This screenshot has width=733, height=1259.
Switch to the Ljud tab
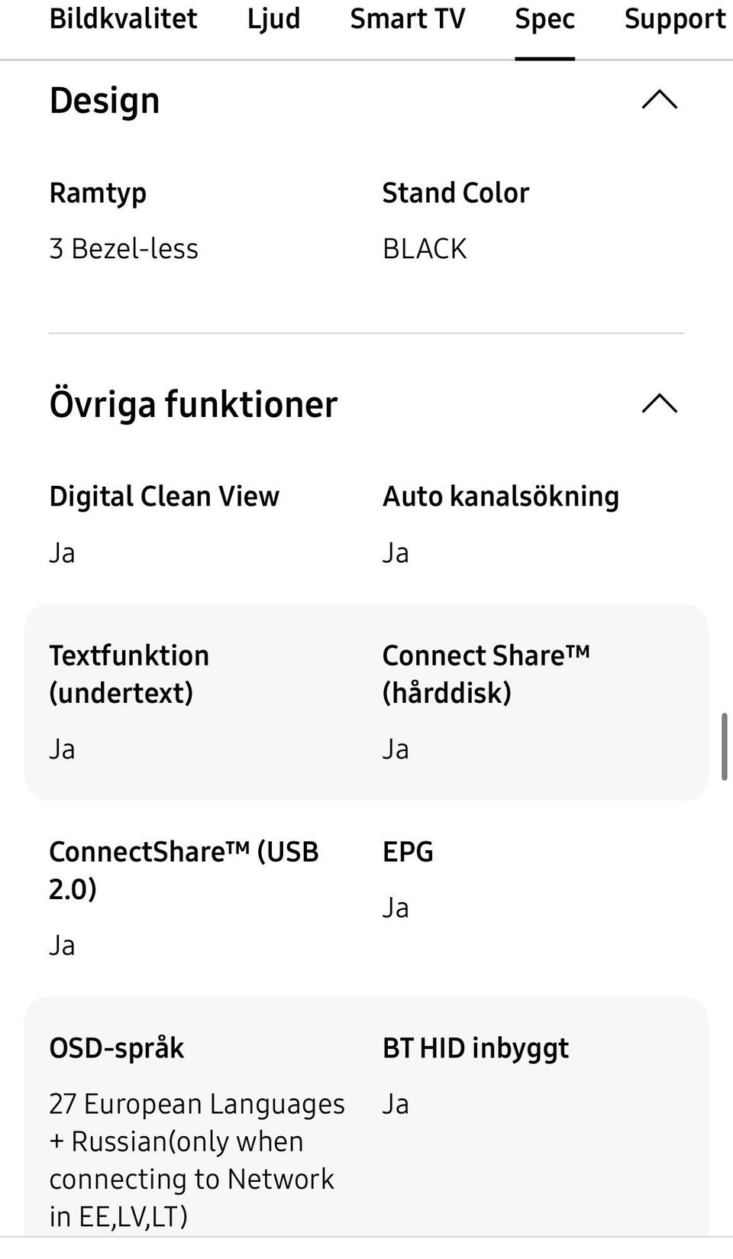(x=273, y=19)
